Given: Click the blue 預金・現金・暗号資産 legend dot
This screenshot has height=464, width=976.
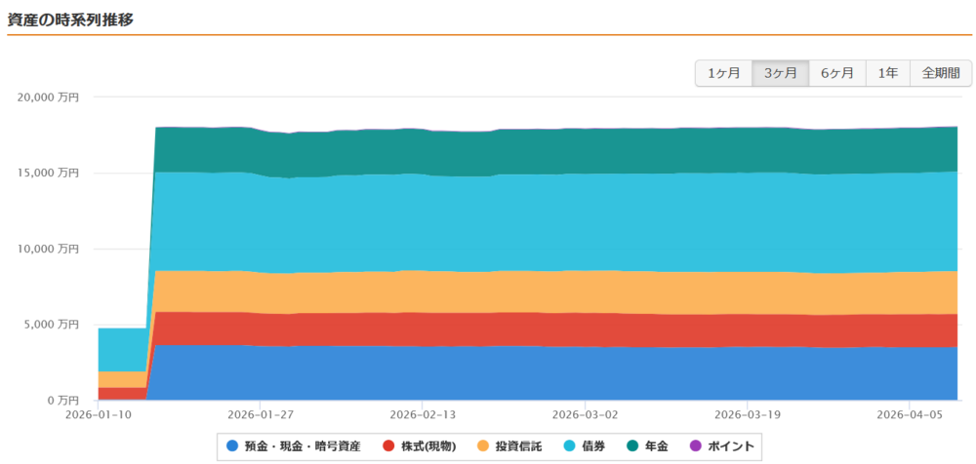Looking at the screenshot, I should [232, 445].
